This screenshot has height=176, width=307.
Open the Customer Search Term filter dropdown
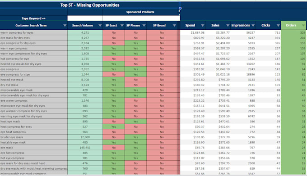[x=65, y=26]
